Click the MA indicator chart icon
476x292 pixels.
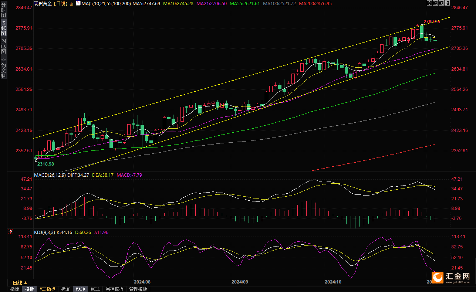point(78,3)
